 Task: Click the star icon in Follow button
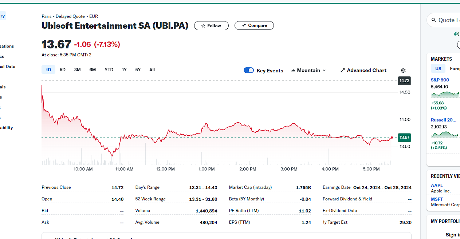[203, 26]
